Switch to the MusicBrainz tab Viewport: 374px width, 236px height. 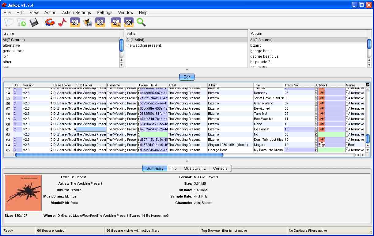[195, 168]
